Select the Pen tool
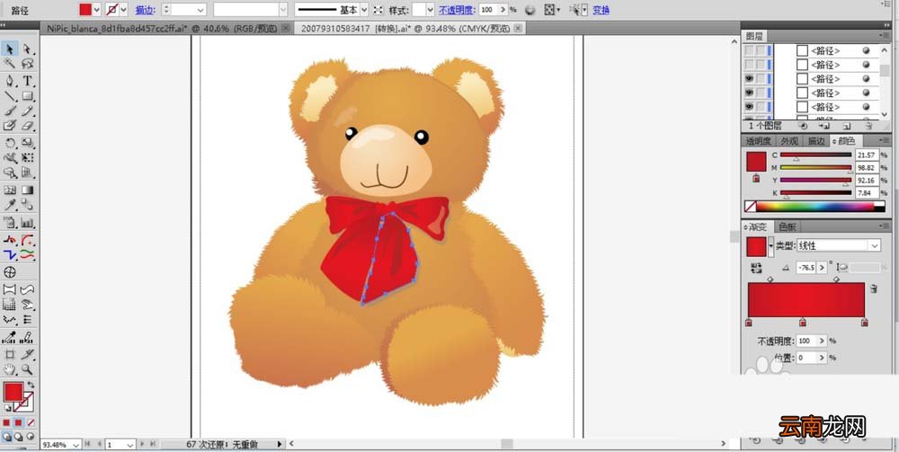The width and height of the screenshot is (899, 452). [10, 81]
